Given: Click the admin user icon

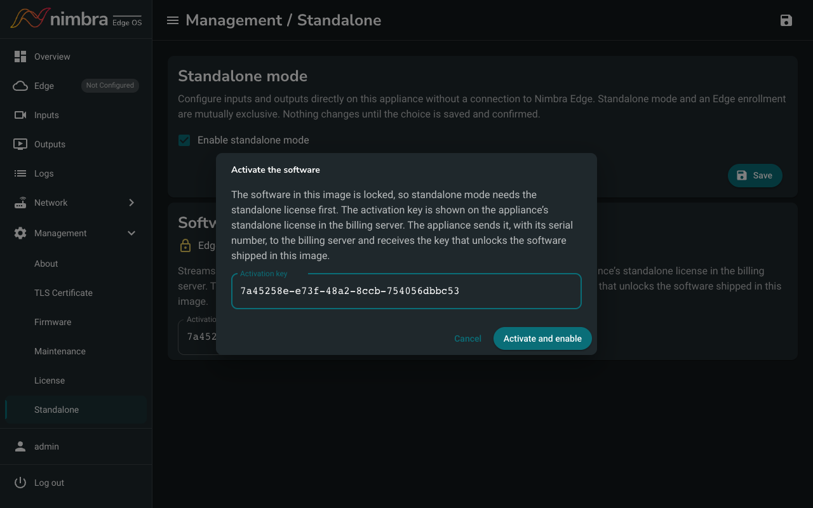Looking at the screenshot, I should [x=20, y=446].
